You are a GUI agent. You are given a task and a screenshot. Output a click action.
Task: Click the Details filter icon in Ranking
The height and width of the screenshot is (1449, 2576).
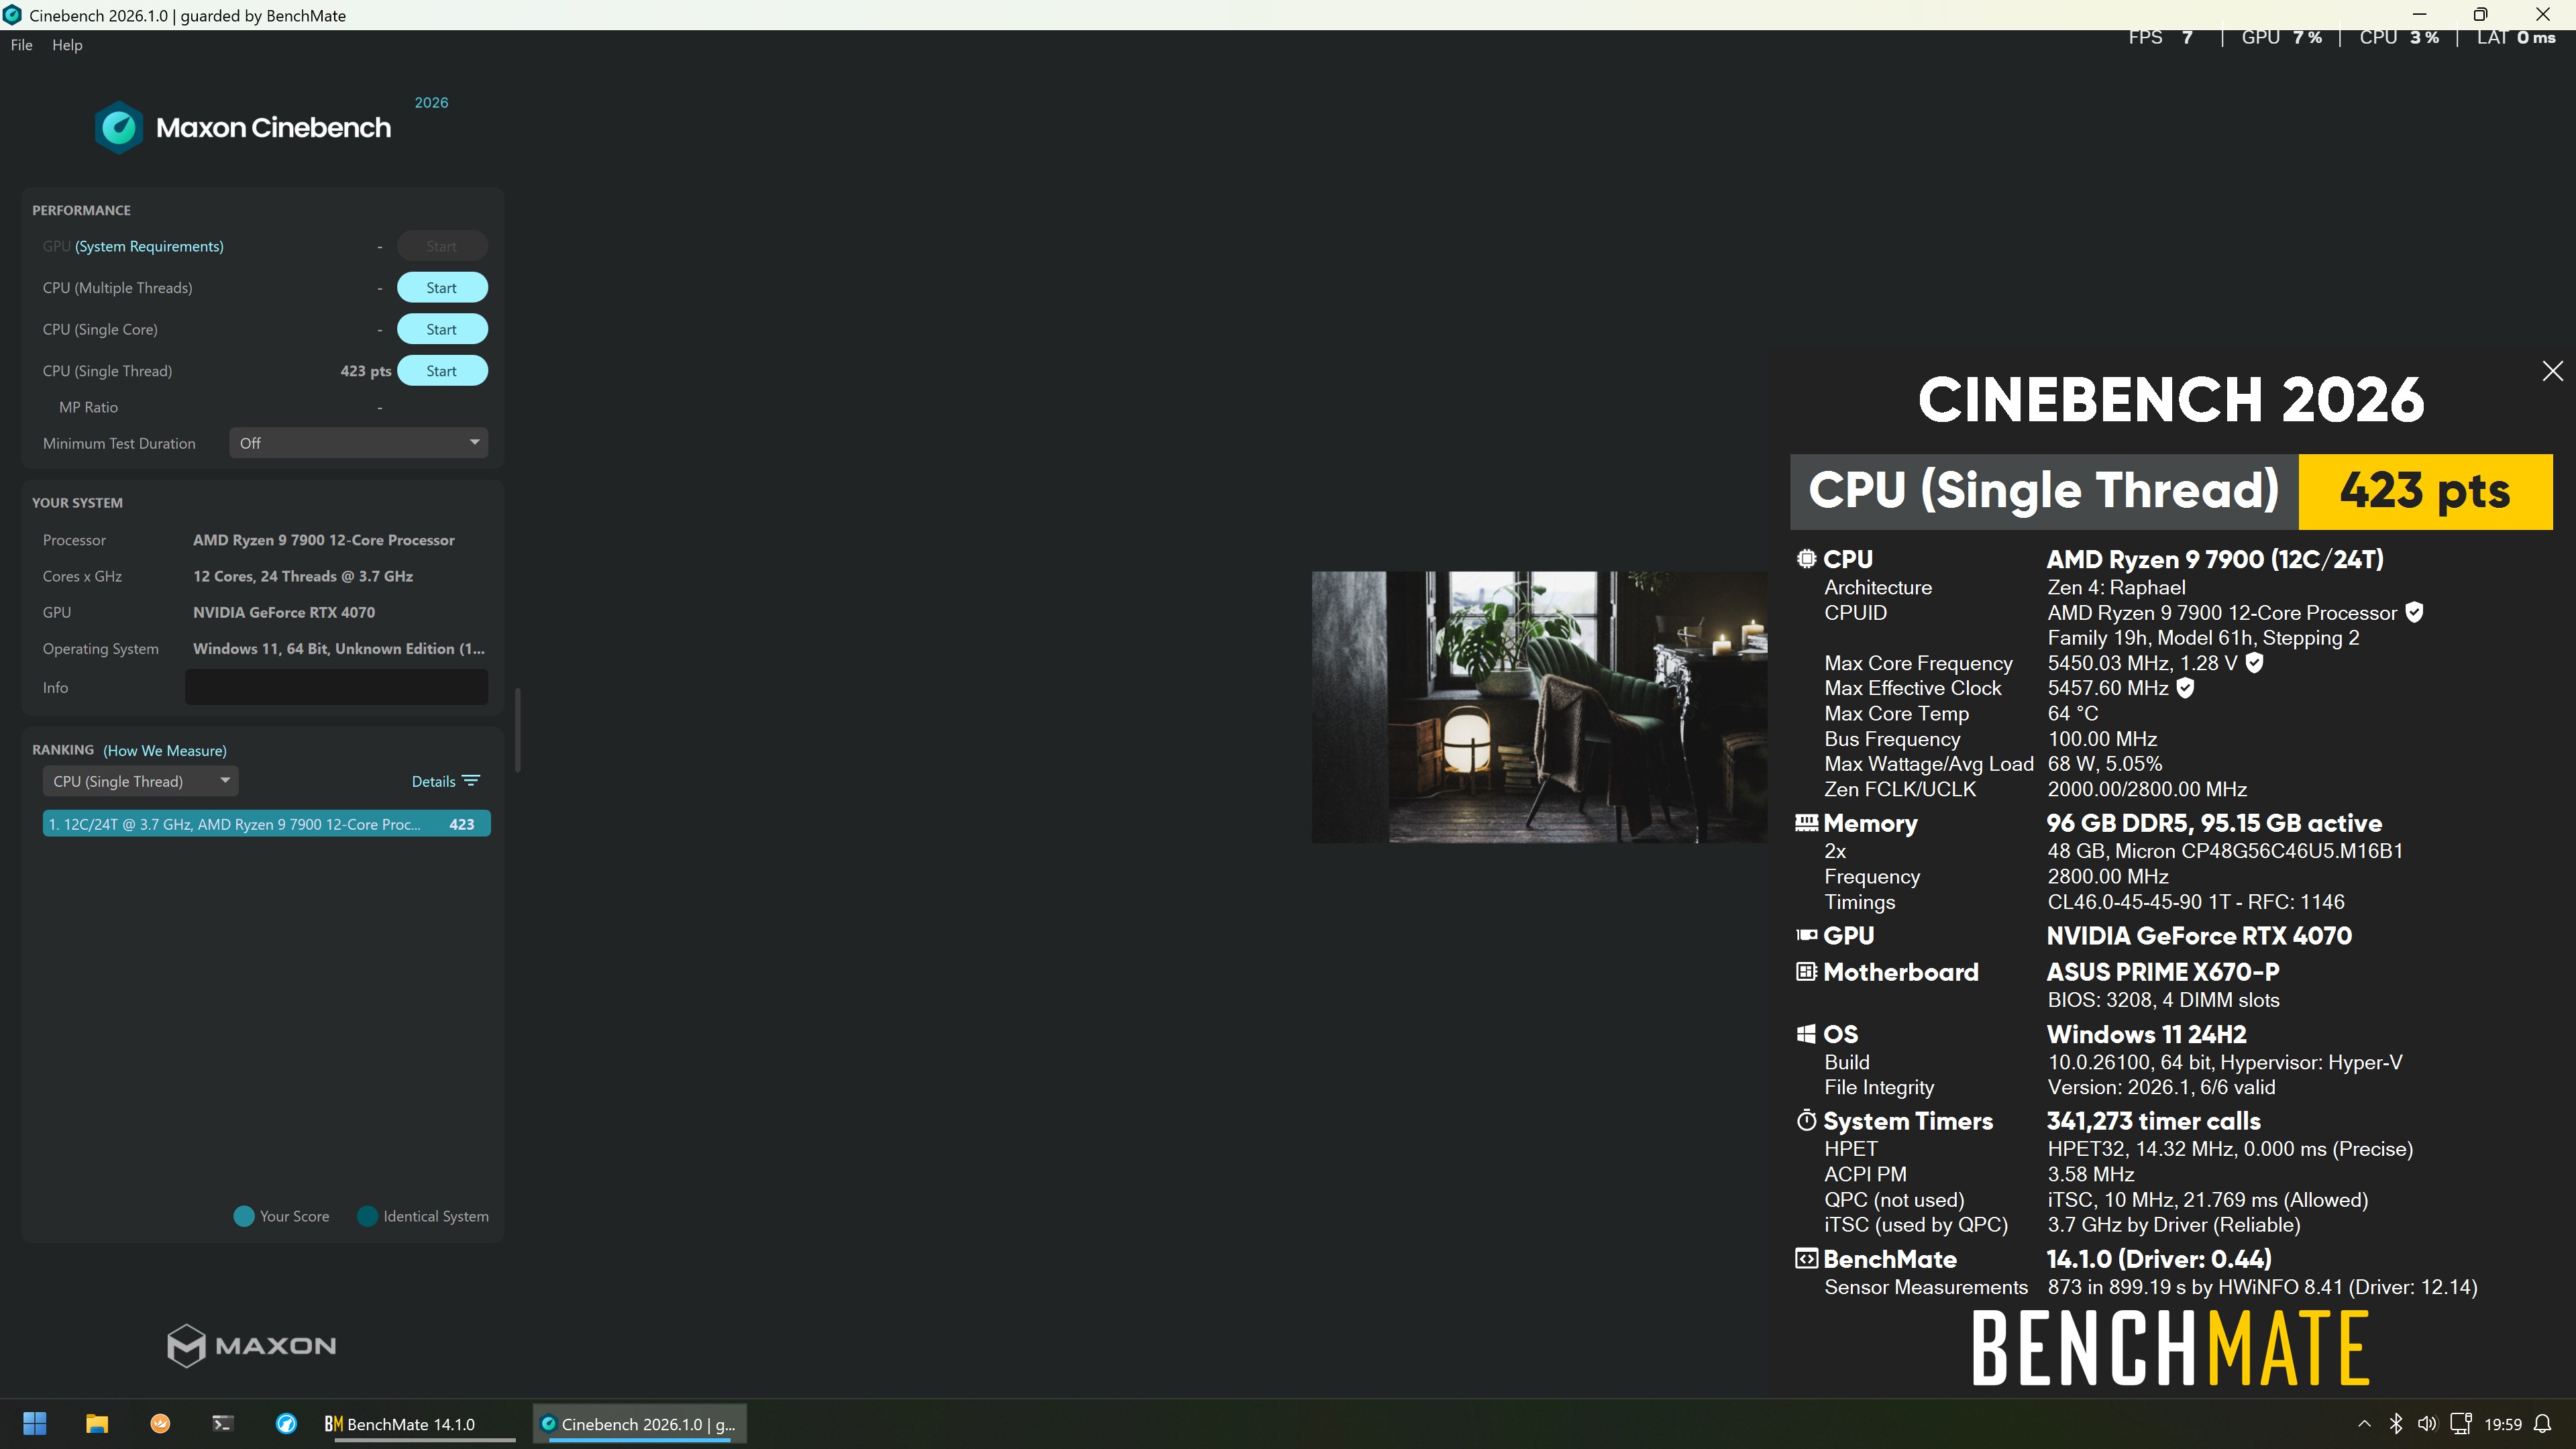pos(471,781)
